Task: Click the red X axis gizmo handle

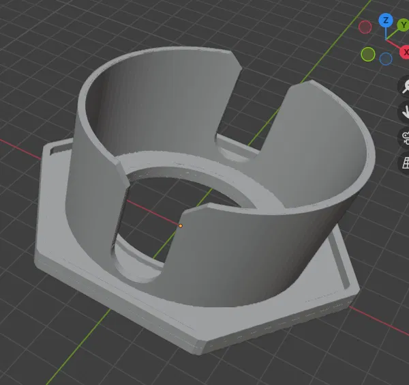Action: click(x=404, y=53)
